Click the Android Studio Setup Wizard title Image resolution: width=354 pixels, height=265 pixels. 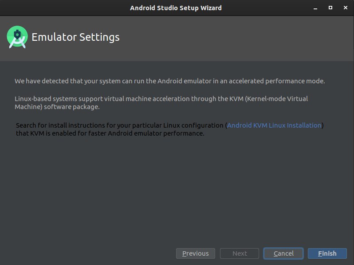pyautogui.click(x=176, y=8)
